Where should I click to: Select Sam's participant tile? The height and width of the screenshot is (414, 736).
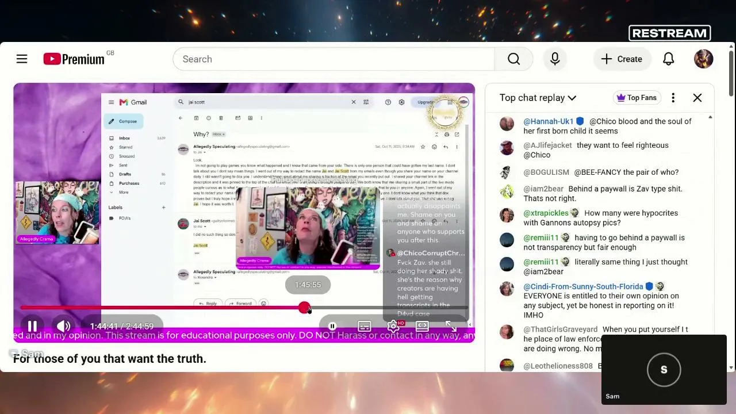664,369
